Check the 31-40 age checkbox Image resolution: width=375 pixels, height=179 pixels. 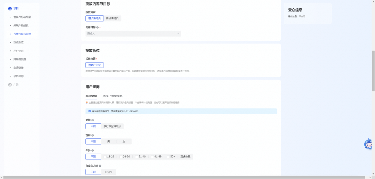[x=136, y=157]
